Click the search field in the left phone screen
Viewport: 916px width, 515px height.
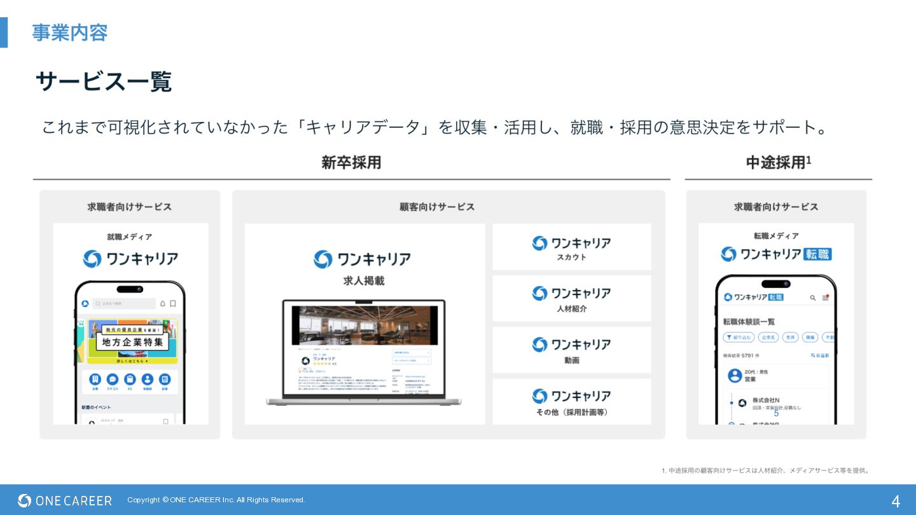[123, 304]
